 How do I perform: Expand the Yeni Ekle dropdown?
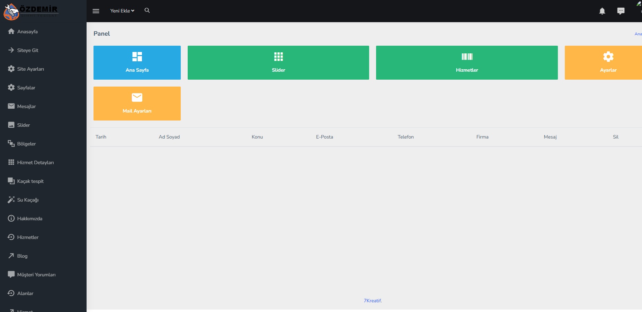tap(122, 11)
